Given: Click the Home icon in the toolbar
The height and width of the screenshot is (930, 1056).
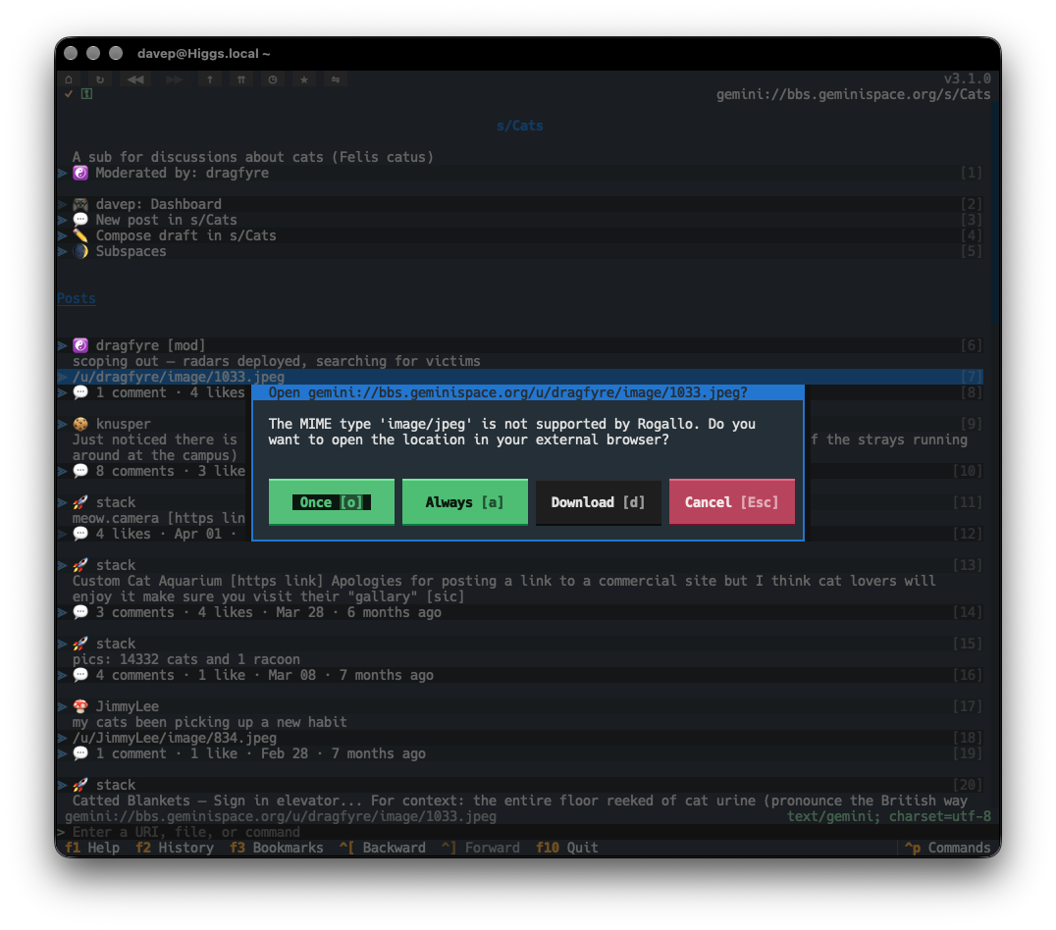Looking at the screenshot, I should (69, 79).
